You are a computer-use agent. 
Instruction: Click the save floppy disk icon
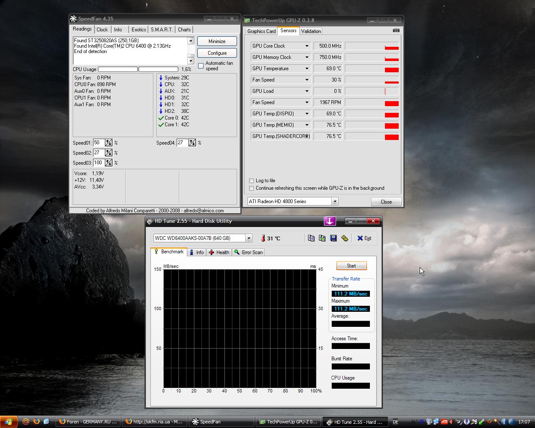(333, 238)
